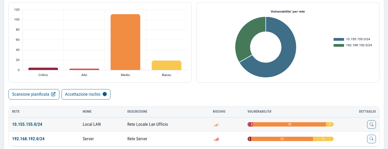Sort by the DESCRIZIONE column header
The height and width of the screenshot is (149, 388).
pyautogui.click(x=137, y=112)
